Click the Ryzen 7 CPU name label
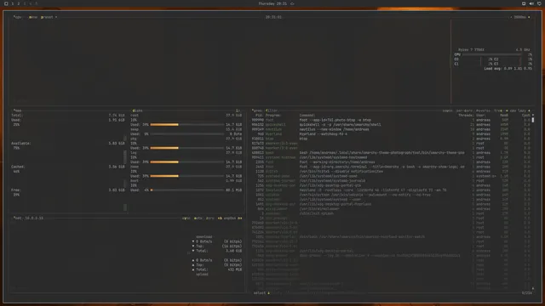Screen dimensions: 545x306 [x=471, y=50]
